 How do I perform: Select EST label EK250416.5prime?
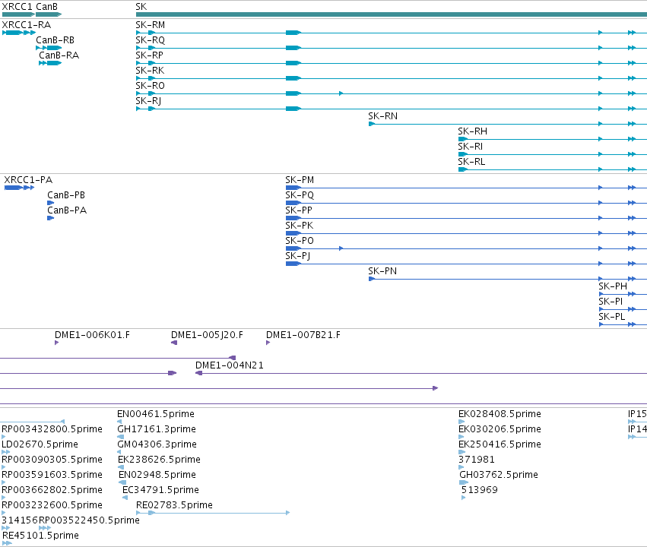[500, 444]
